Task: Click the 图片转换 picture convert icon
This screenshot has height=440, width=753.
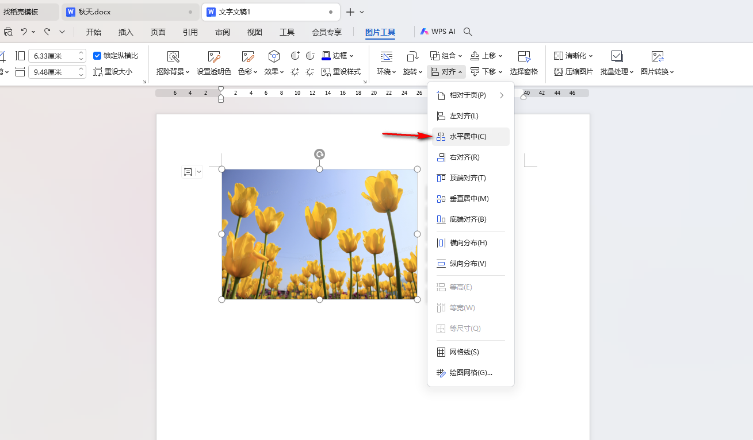Action: (x=658, y=56)
